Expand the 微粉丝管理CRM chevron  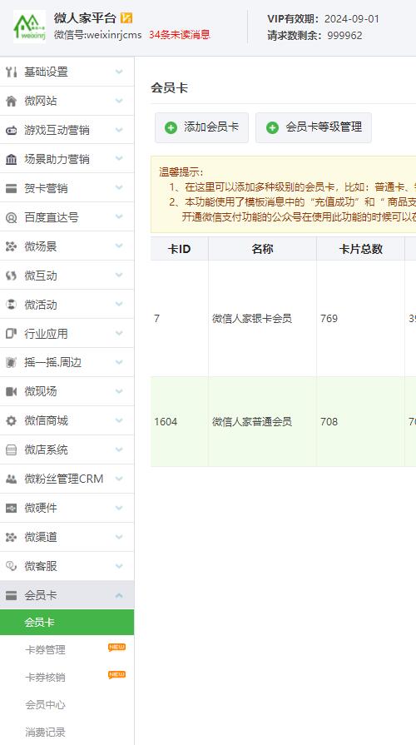tap(119, 479)
